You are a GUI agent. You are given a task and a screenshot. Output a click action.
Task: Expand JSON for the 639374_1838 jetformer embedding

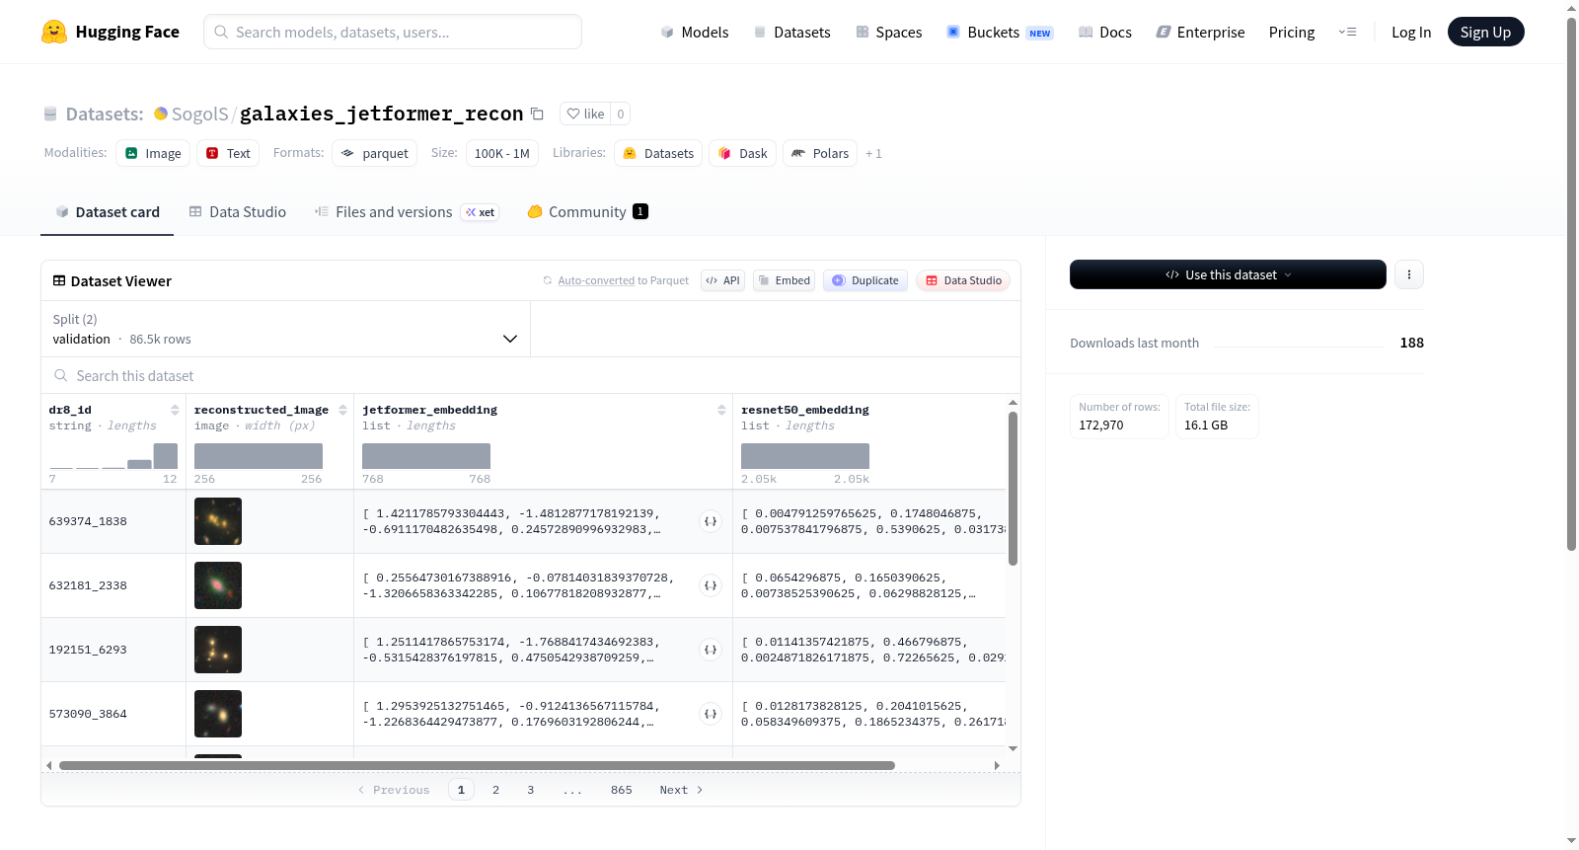click(x=711, y=521)
